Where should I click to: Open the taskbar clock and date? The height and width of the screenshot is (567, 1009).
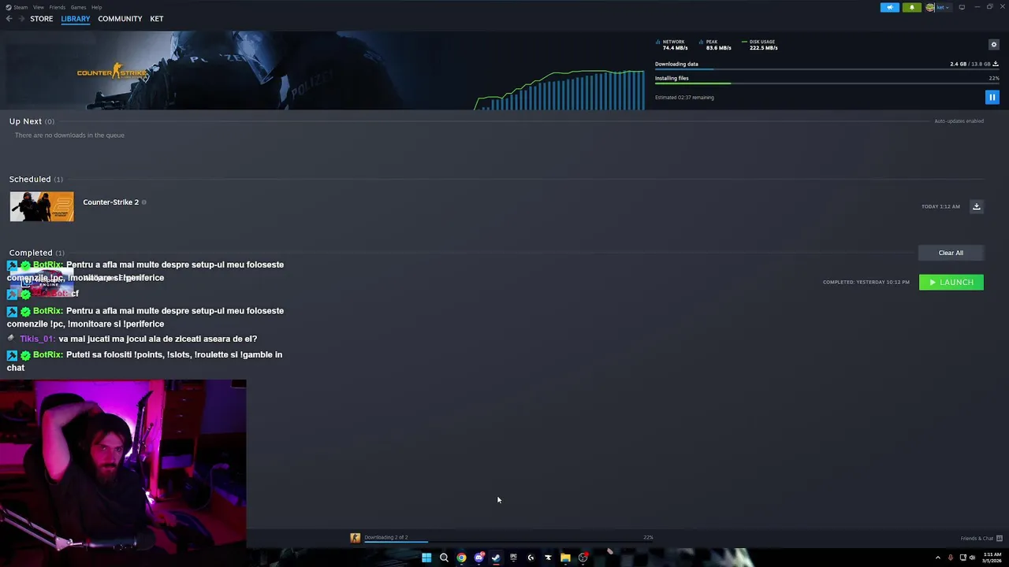pyautogui.click(x=992, y=558)
